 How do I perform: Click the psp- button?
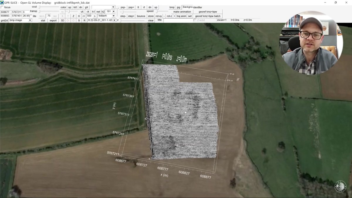click(x=123, y=7)
